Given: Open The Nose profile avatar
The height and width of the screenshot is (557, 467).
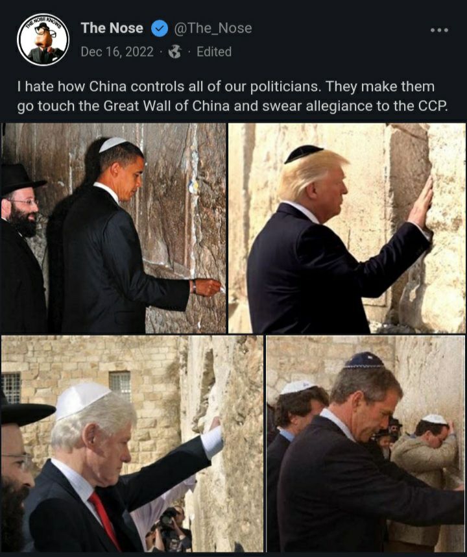Looking at the screenshot, I should (43, 40).
